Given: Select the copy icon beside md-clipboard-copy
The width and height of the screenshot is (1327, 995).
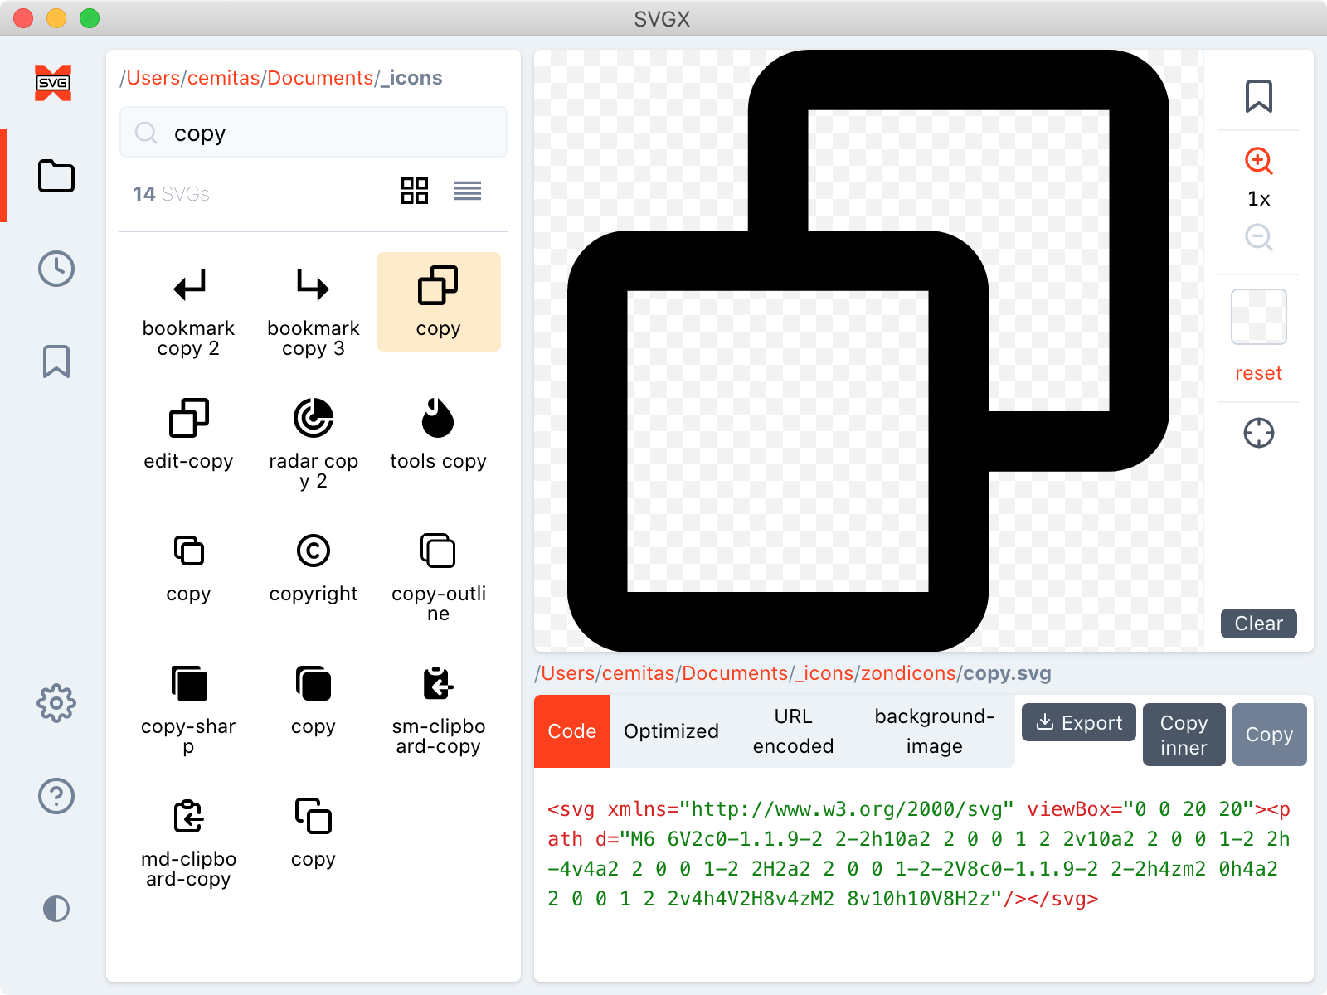Looking at the screenshot, I should (x=314, y=832).
